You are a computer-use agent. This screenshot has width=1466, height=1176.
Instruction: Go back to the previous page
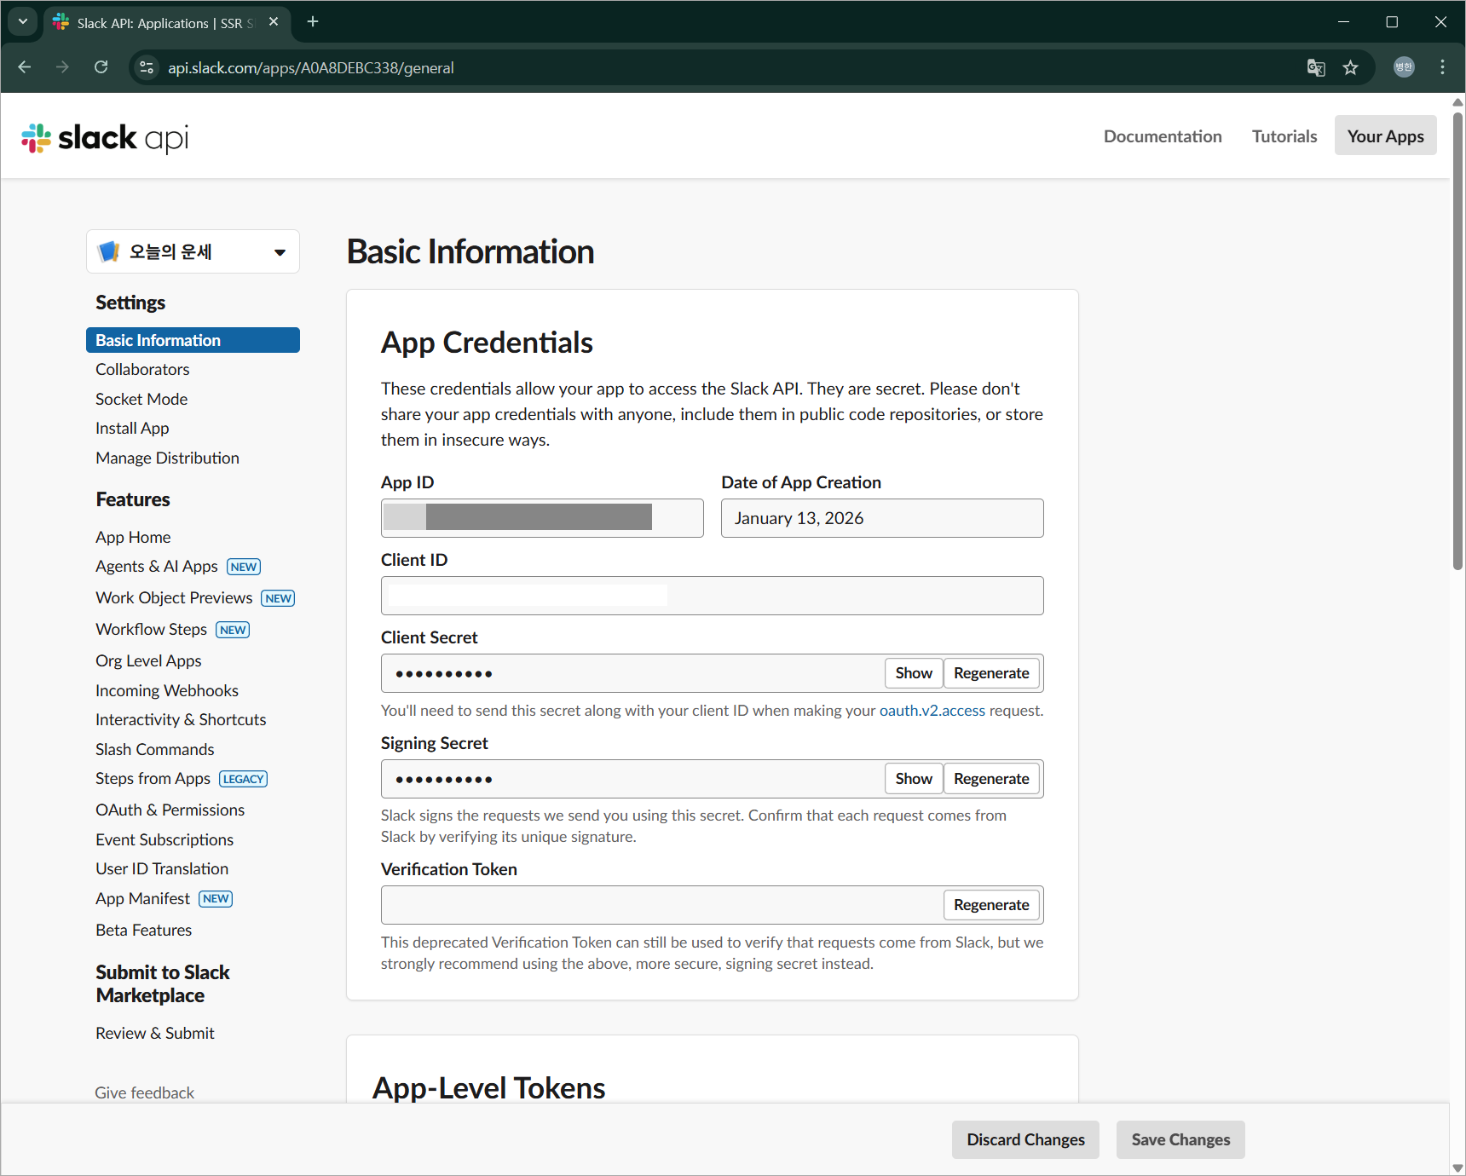tap(25, 67)
